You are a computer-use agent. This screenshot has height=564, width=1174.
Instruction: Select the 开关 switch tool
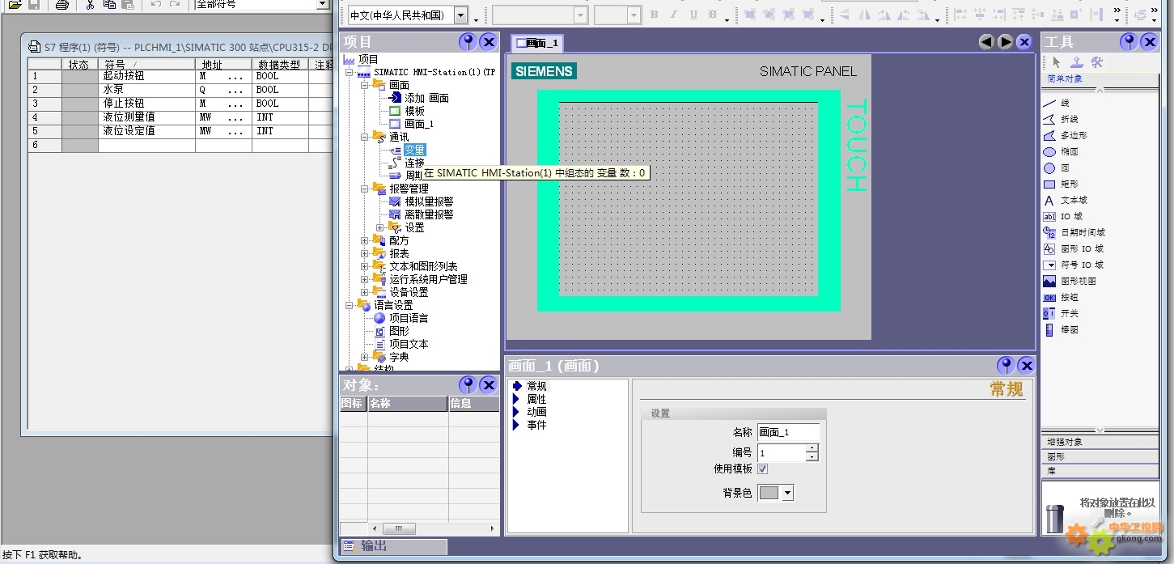(x=1061, y=313)
